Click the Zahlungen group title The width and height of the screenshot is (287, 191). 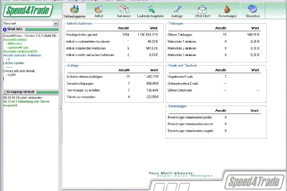click(176, 24)
